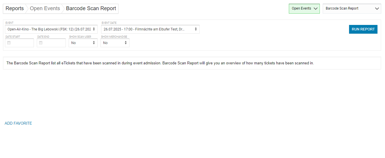Expand the Event dropdown showing The Big Lebowski

point(49,29)
